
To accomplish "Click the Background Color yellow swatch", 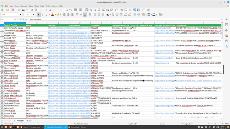I will point(58,15).
